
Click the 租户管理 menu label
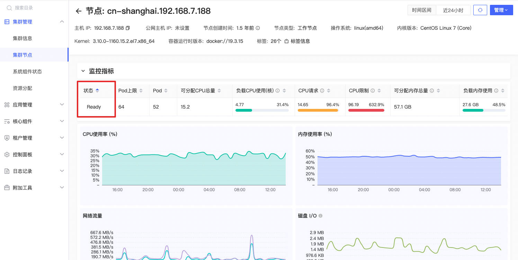23,138
